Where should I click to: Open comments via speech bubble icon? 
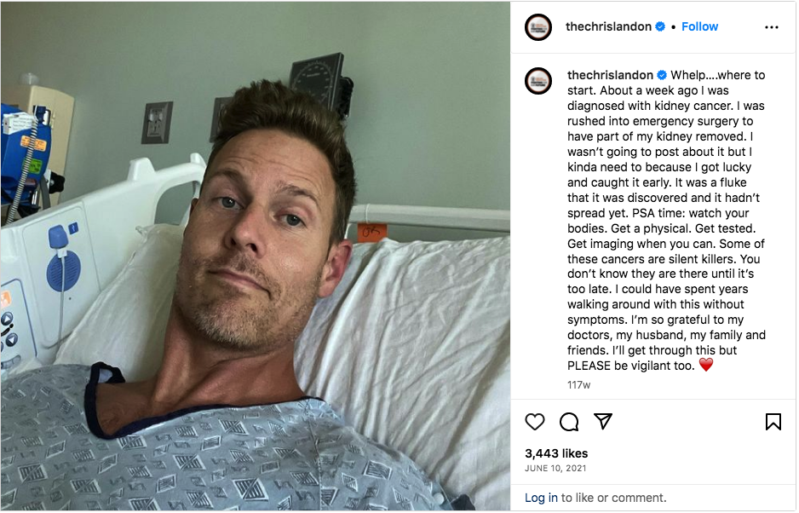569,422
